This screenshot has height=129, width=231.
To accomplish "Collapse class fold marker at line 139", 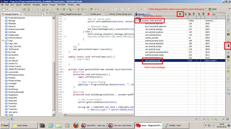I will (63, 69).
